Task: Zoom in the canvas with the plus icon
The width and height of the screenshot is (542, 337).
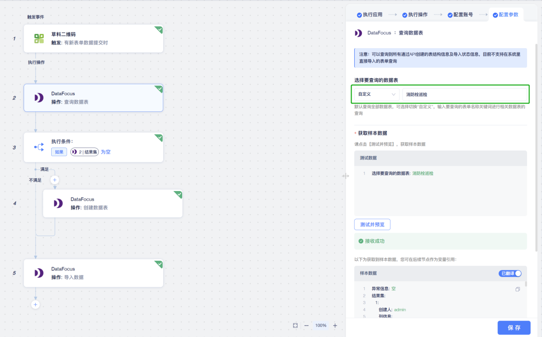Action: 335,325
